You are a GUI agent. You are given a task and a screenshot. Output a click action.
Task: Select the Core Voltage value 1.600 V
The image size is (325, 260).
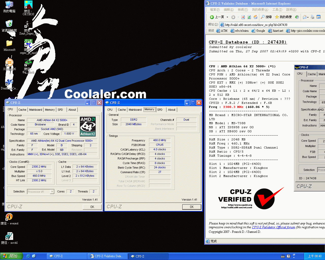69,134
